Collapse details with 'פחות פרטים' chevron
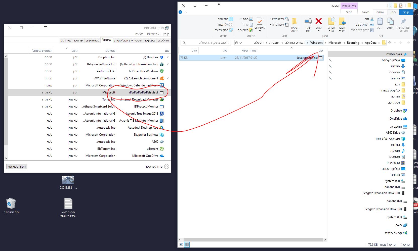 click(166, 166)
